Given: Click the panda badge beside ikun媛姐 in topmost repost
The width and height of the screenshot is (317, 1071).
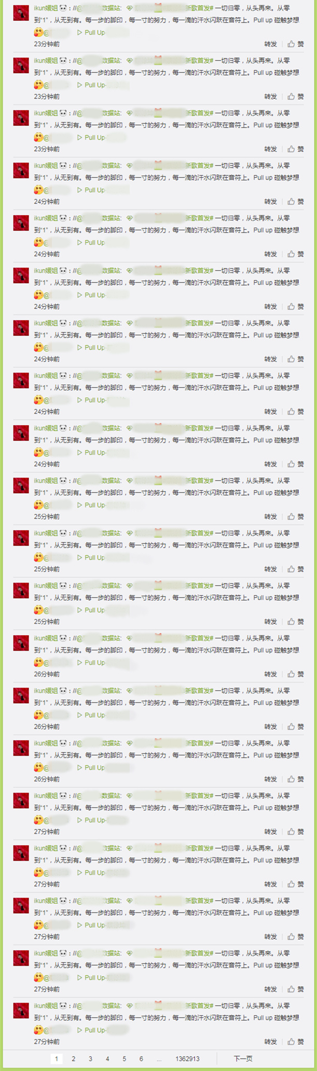Looking at the screenshot, I should [x=63, y=8].
